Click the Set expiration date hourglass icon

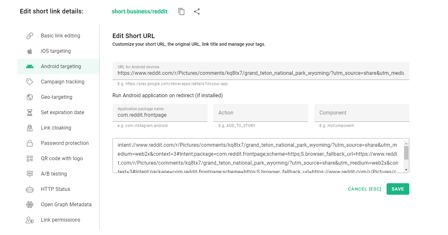click(29, 112)
